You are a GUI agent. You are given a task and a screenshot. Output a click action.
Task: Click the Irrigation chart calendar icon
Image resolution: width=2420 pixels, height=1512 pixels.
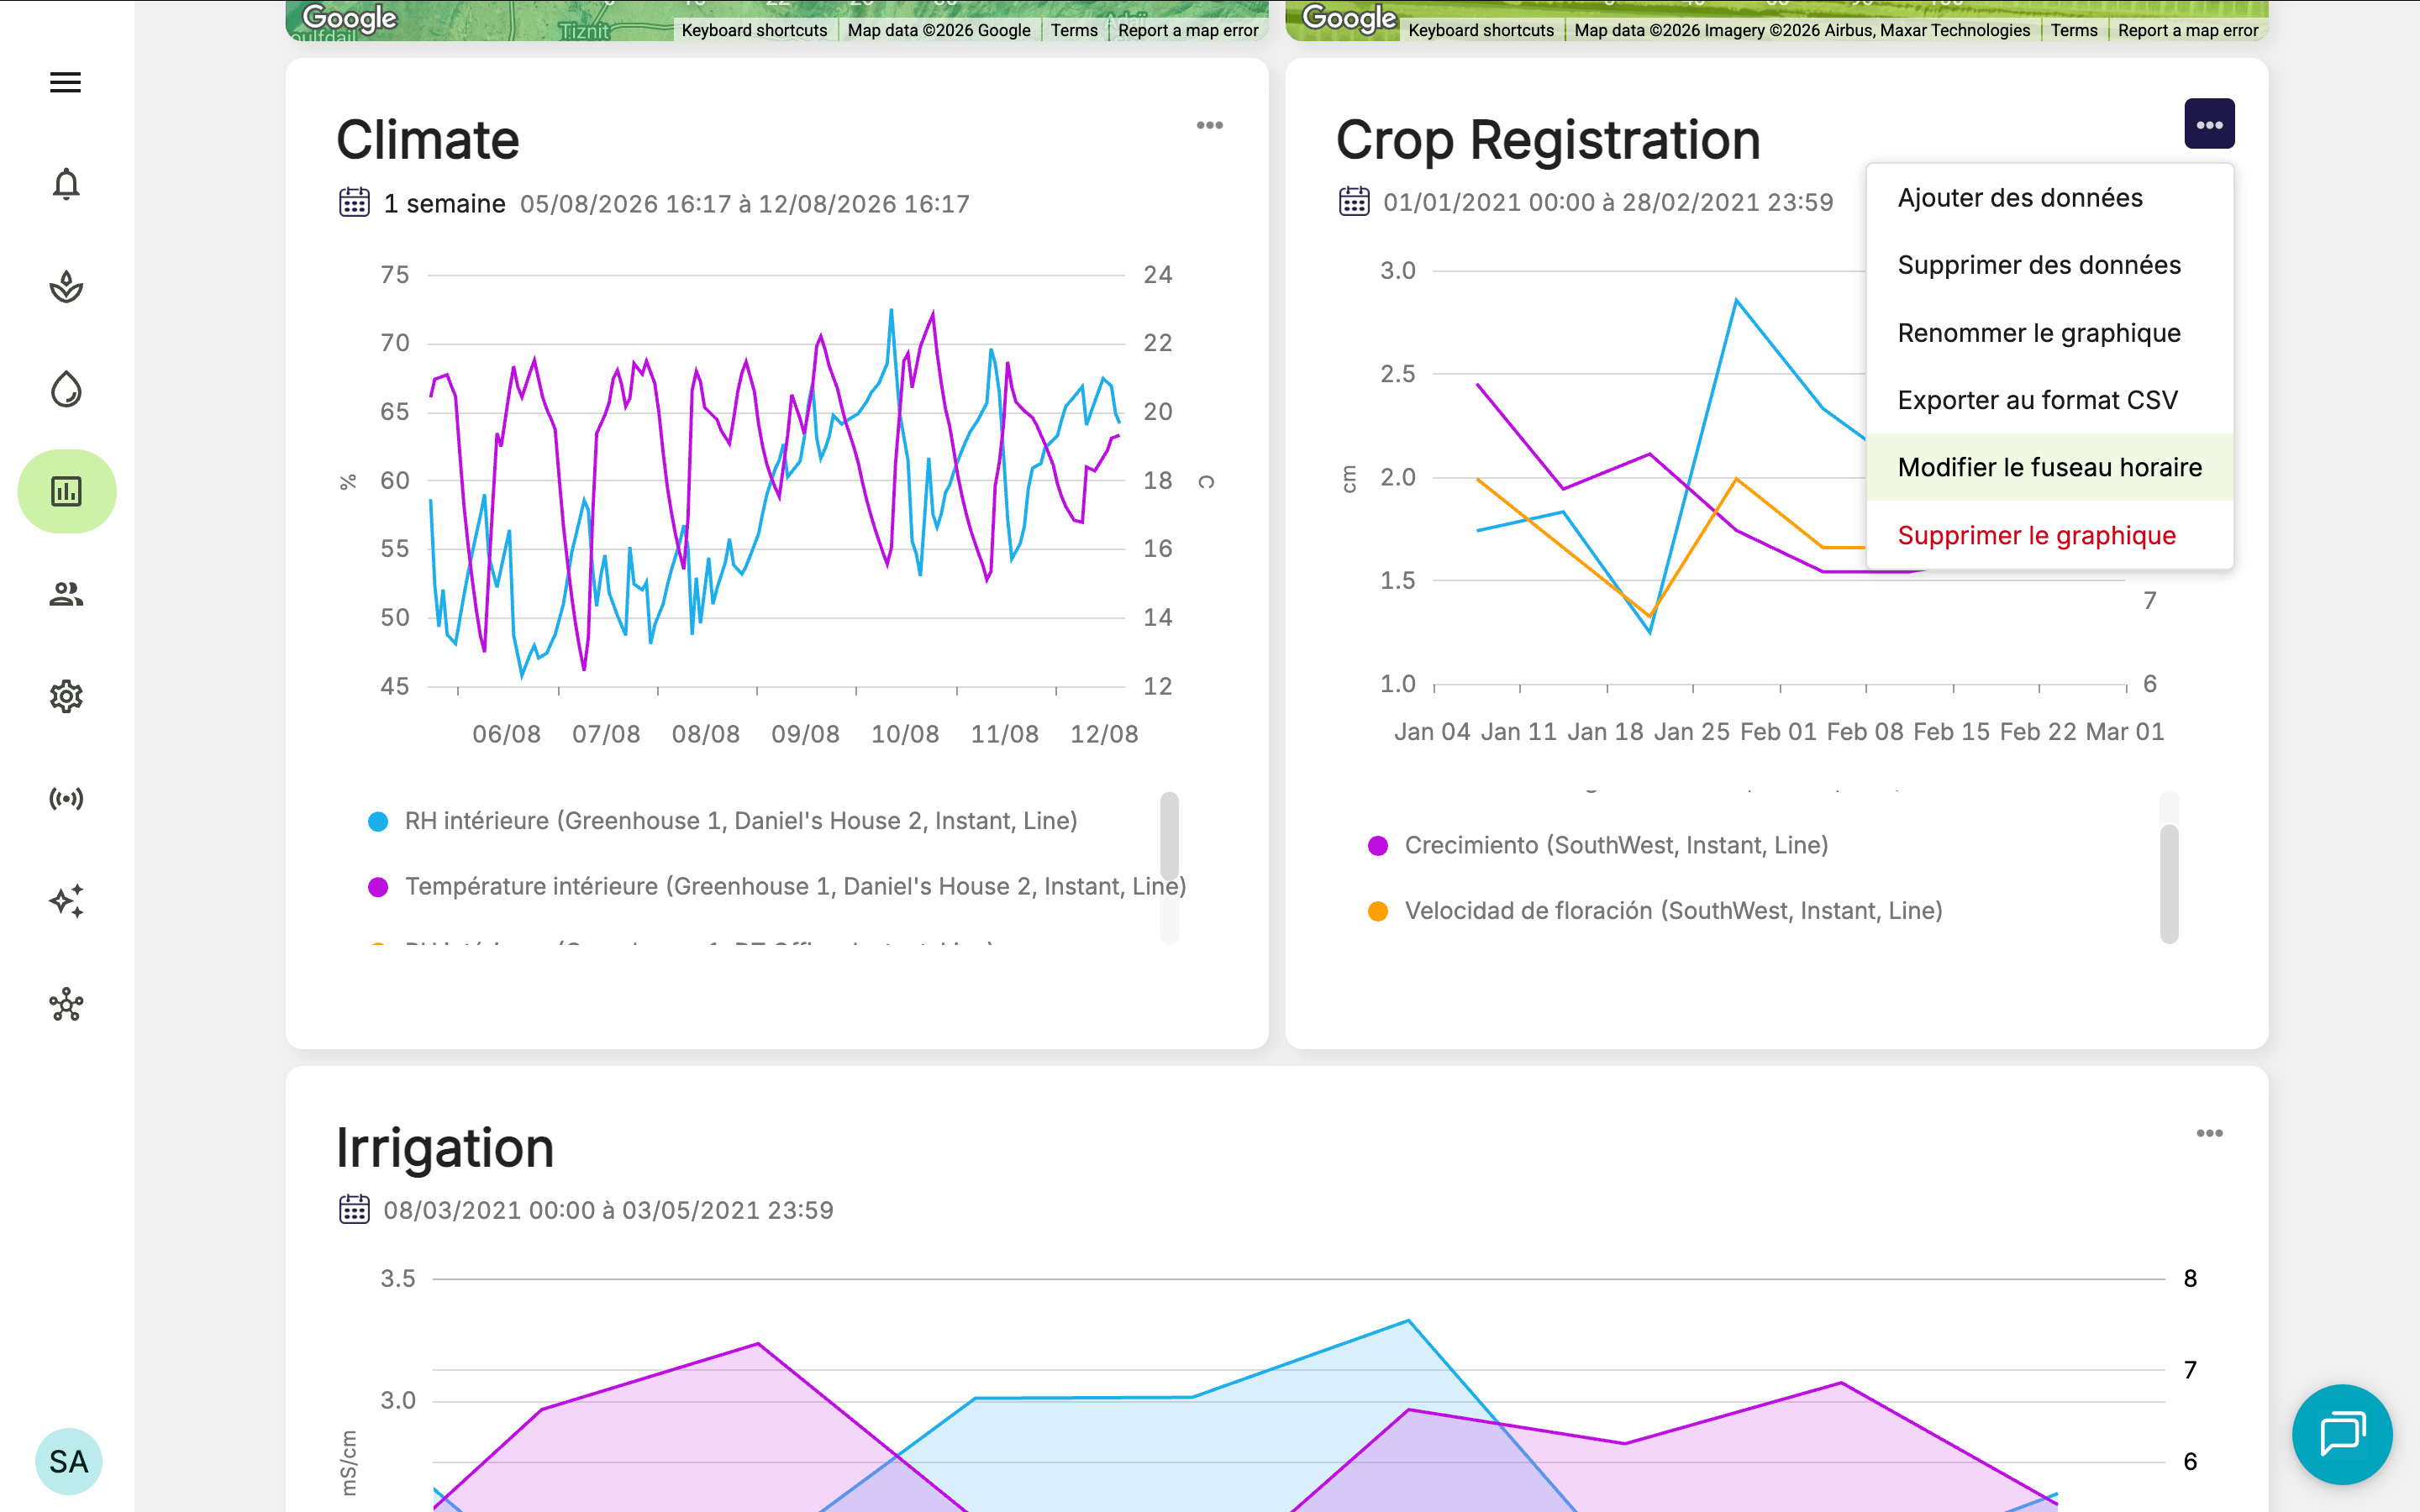click(x=354, y=1209)
